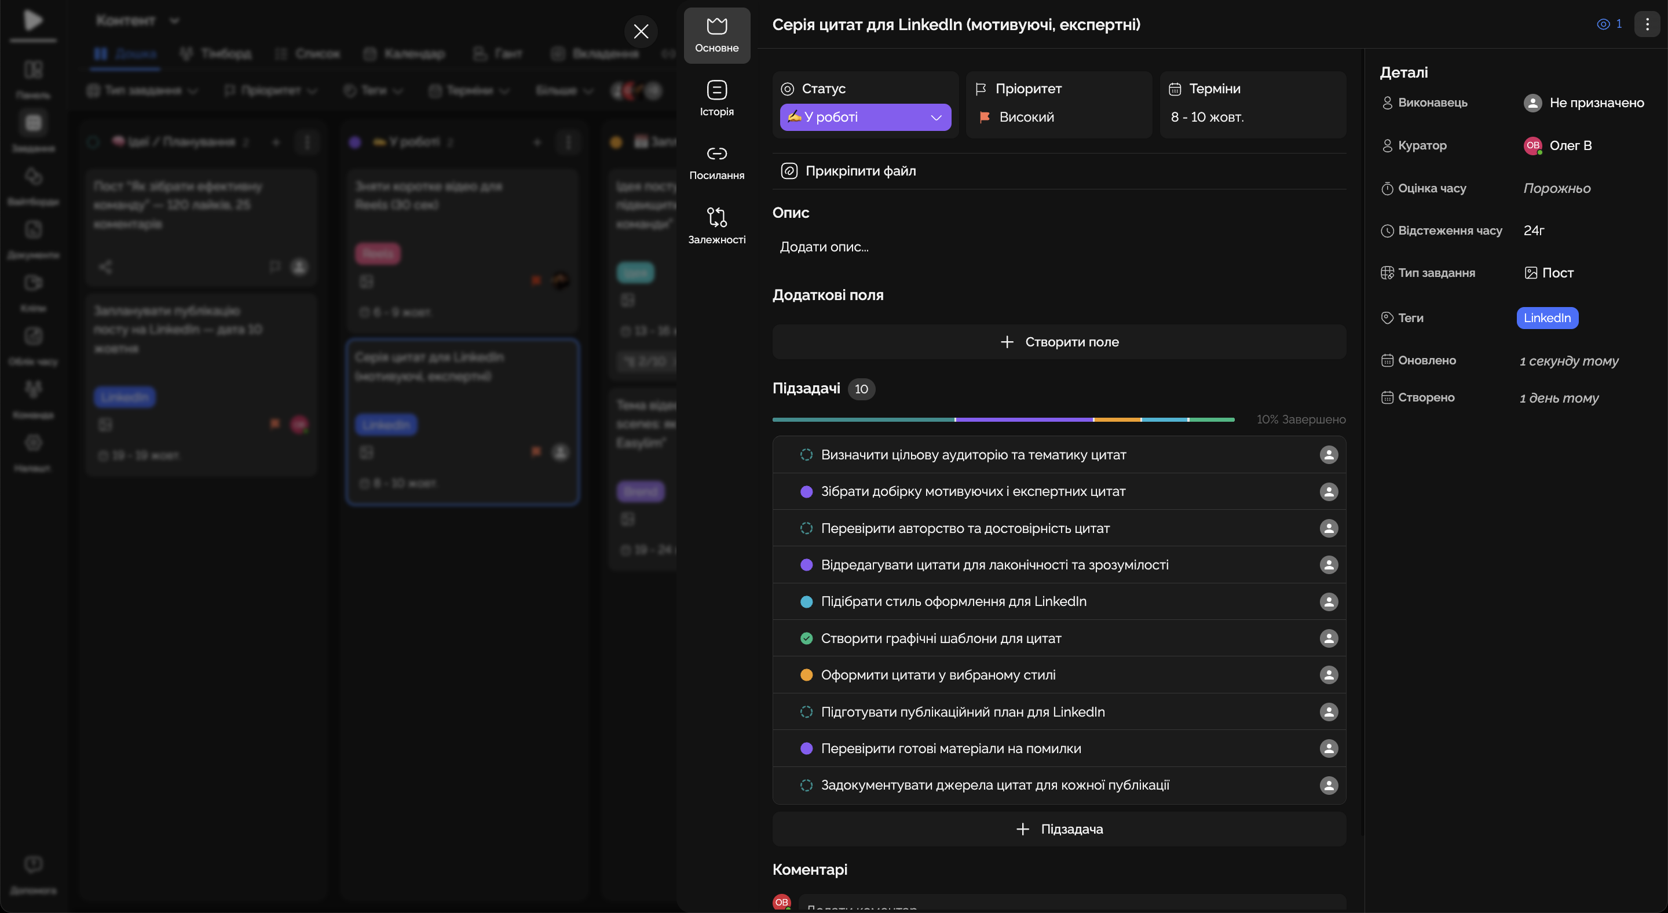Toggle status circle of Створити графічні шаблони subtask
The image size is (1668, 913).
[806, 638]
